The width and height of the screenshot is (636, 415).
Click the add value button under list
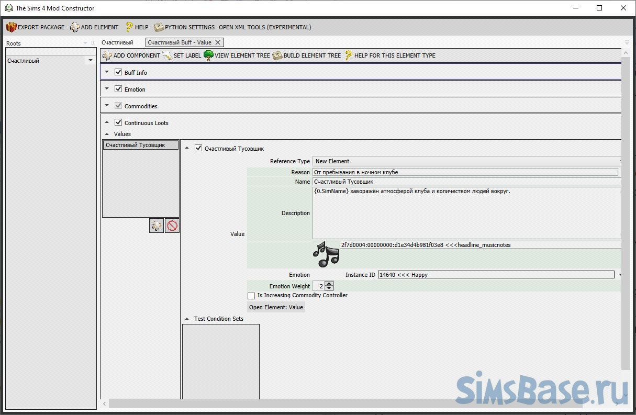point(157,226)
